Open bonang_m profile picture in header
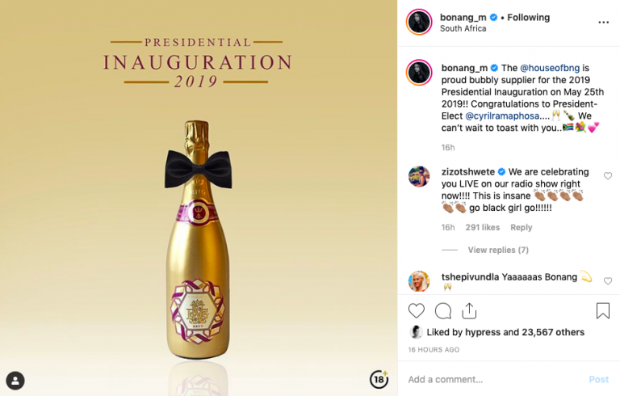 (419, 23)
